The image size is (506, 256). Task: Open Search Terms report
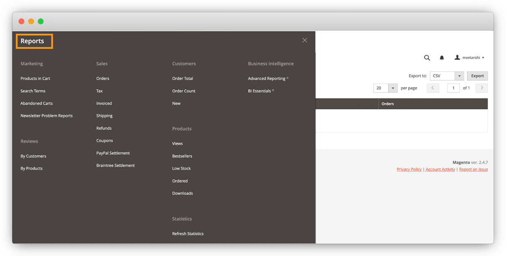33,91
